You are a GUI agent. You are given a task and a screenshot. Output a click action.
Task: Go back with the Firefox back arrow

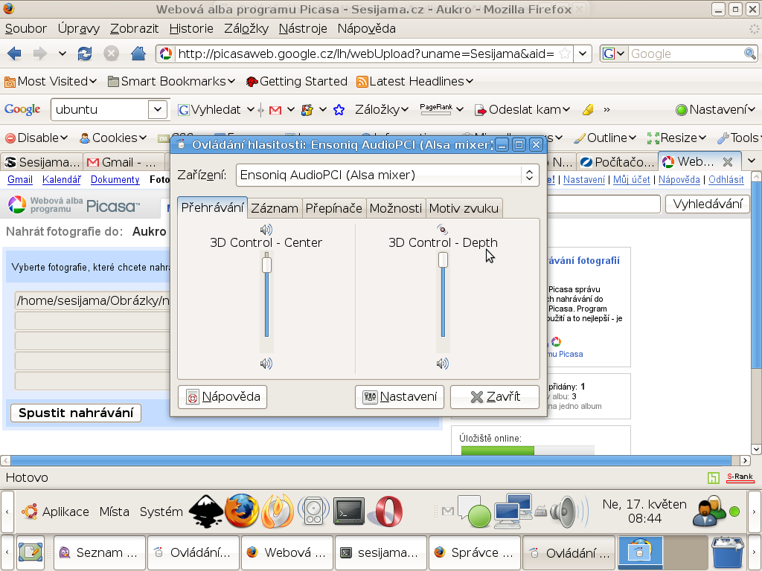pyautogui.click(x=14, y=54)
